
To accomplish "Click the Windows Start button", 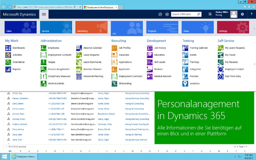I will coord(4,156).
